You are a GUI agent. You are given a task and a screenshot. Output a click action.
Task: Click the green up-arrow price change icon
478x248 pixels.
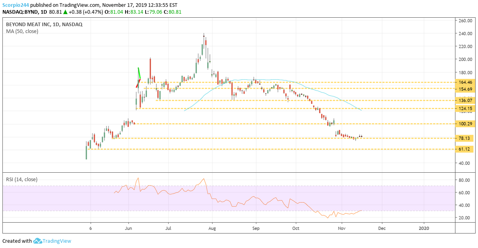coord(65,12)
